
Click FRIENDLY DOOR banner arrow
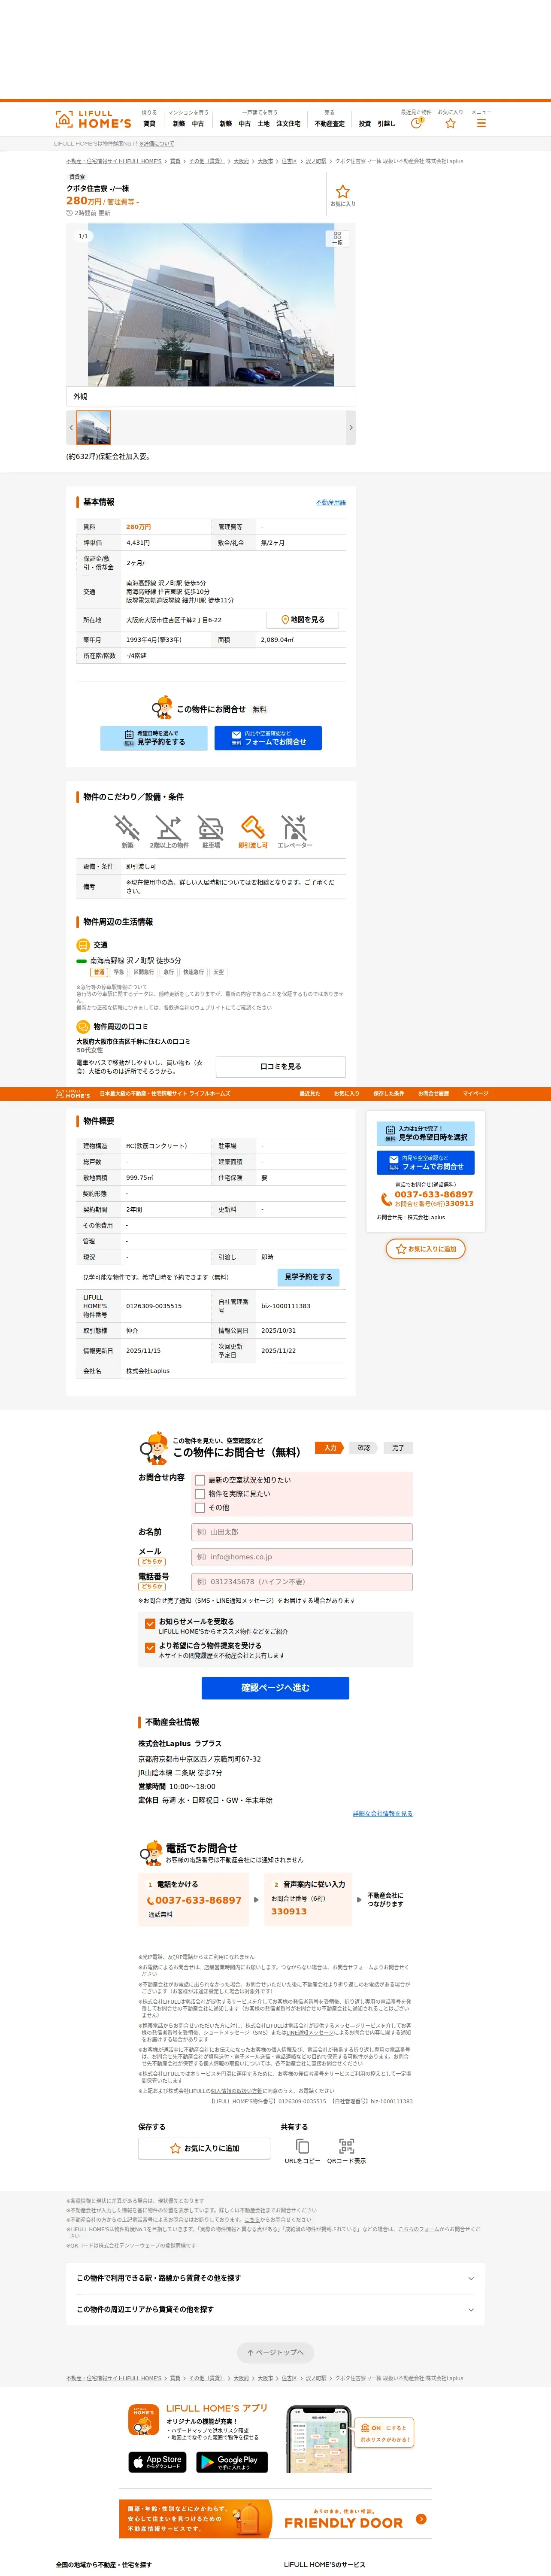tap(421, 2518)
